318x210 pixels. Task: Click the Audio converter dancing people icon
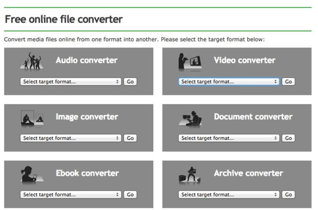pyautogui.click(x=32, y=61)
